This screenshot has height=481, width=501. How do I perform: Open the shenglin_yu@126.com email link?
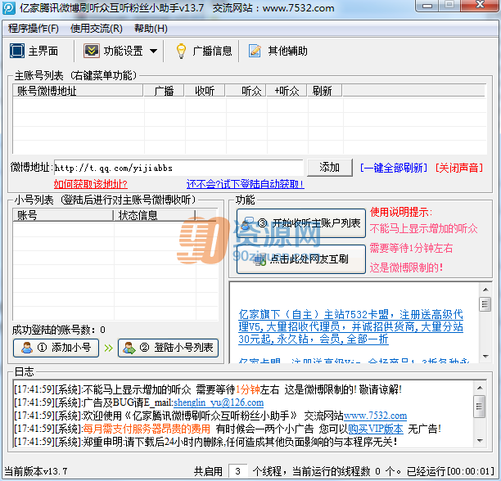point(219,402)
